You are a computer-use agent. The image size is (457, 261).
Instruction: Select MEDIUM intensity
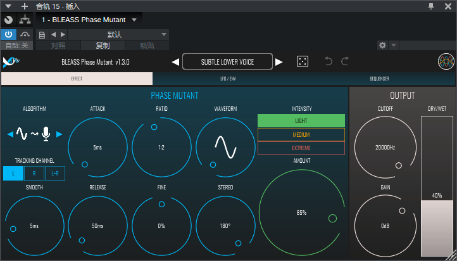(x=301, y=135)
